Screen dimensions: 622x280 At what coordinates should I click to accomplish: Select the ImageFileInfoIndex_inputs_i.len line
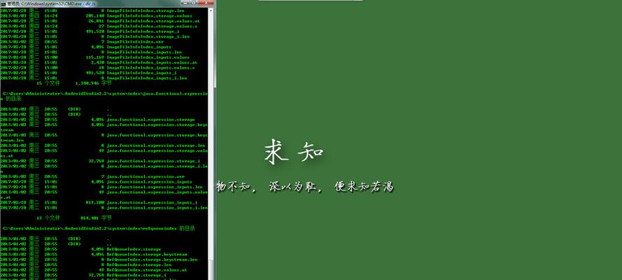pyautogui.click(x=94, y=78)
